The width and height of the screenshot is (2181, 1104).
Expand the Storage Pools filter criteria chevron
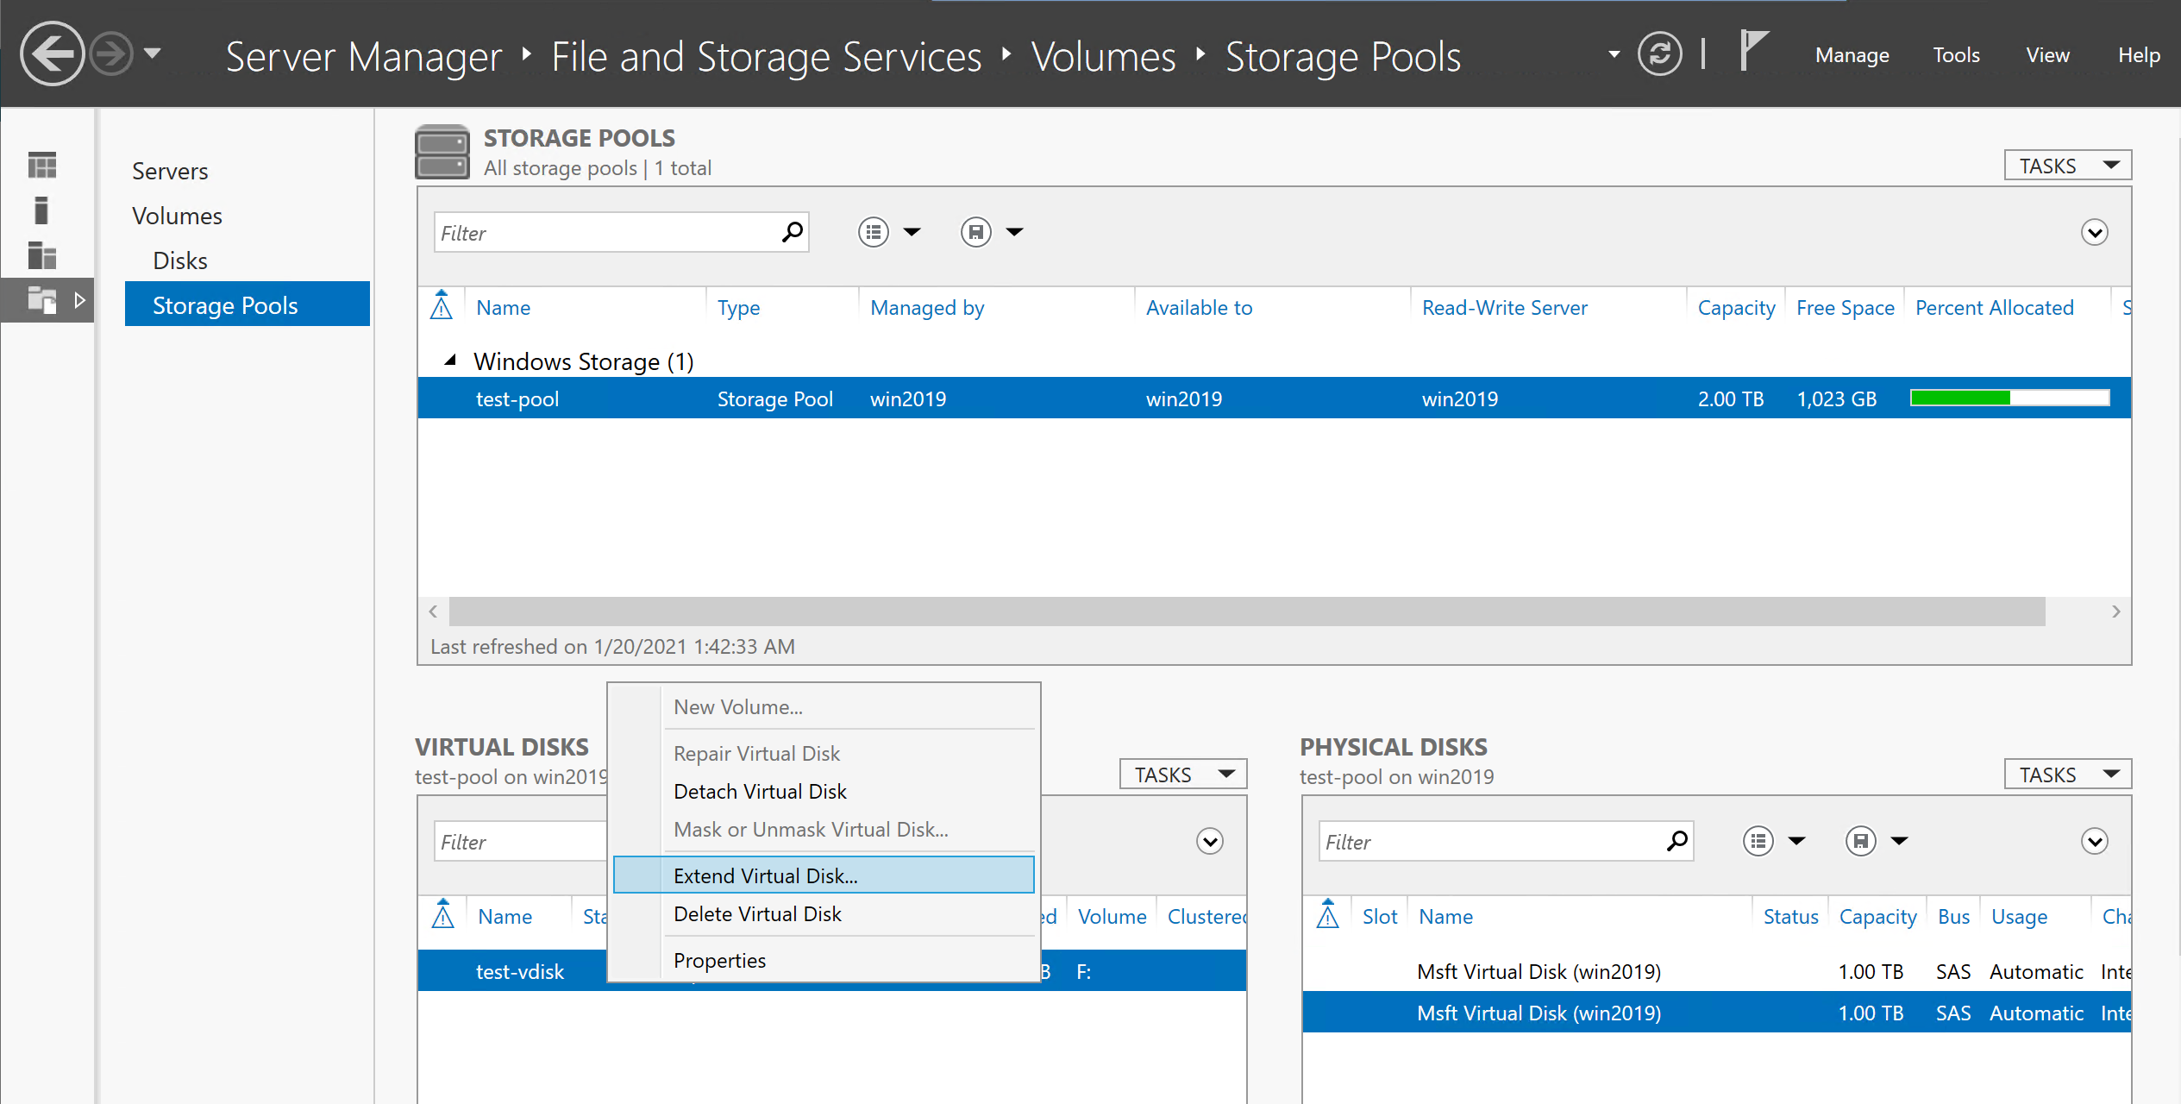click(2094, 232)
